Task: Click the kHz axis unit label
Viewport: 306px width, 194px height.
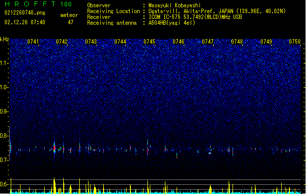Action: 4,39
